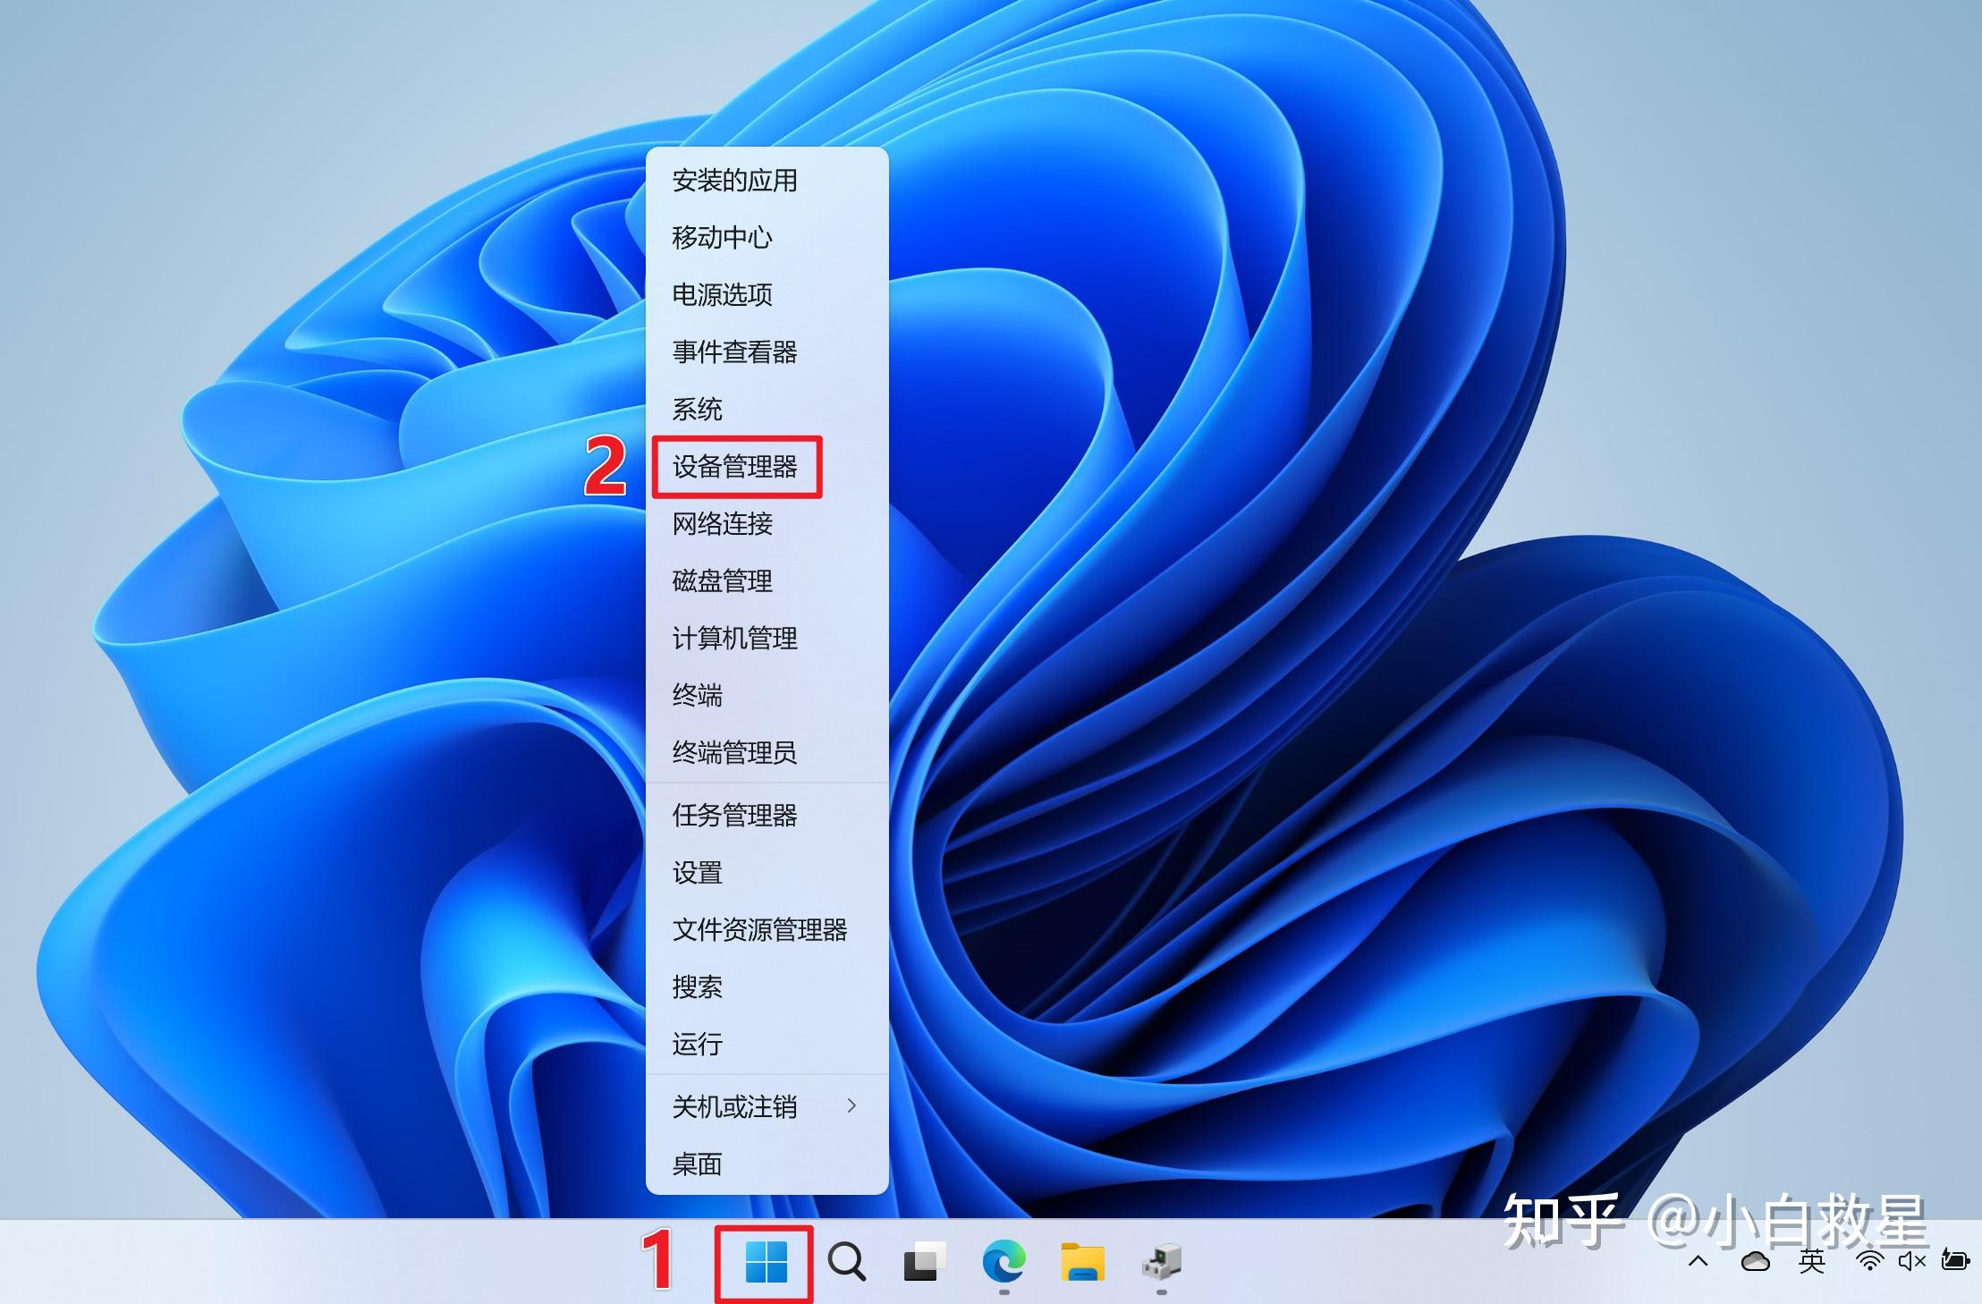This screenshot has width=1982, height=1304.
Task: Launch 运行 from the menu
Action: (697, 1045)
